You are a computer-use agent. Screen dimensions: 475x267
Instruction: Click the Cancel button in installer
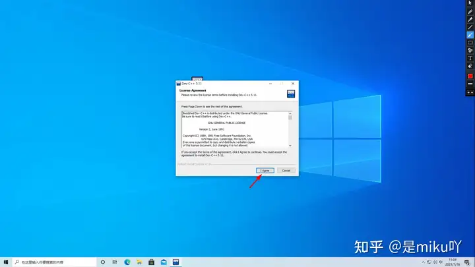coord(286,171)
